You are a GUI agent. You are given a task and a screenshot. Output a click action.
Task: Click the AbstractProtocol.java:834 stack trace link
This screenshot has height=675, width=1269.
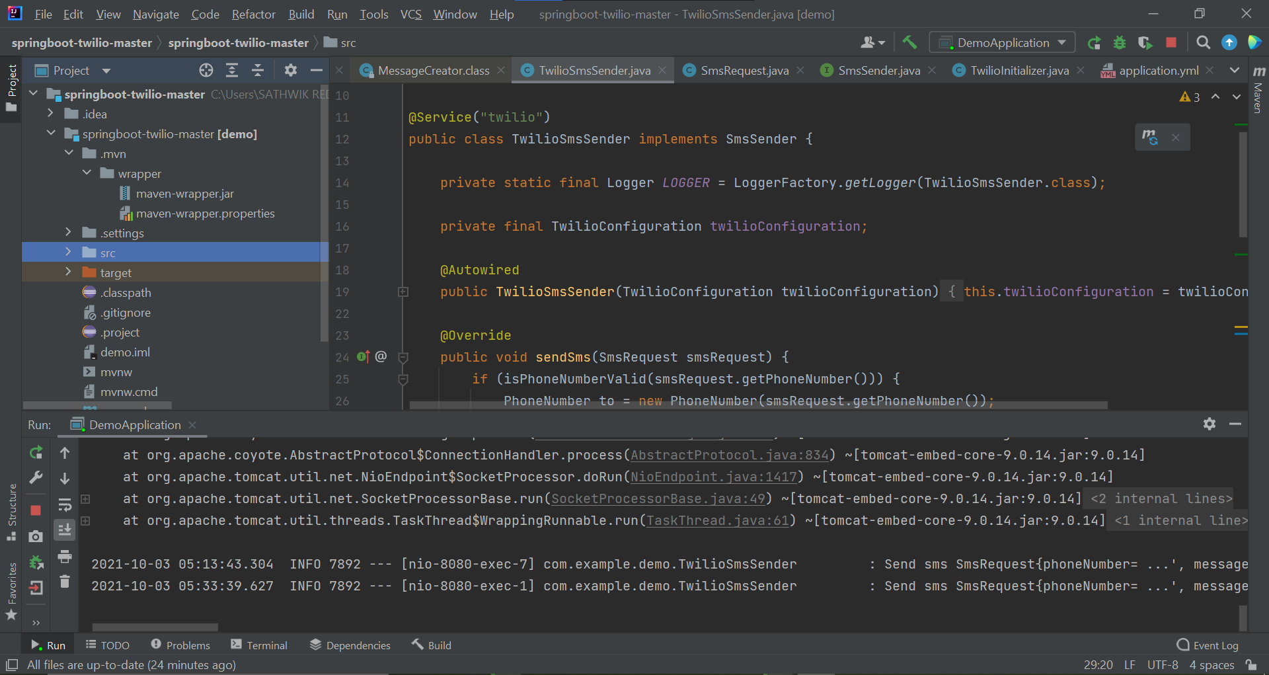pyautogui.click(x=730, y=455)
